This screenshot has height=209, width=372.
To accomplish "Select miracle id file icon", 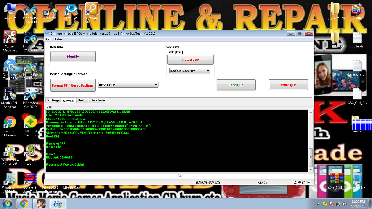I will (x=357, y=68).
